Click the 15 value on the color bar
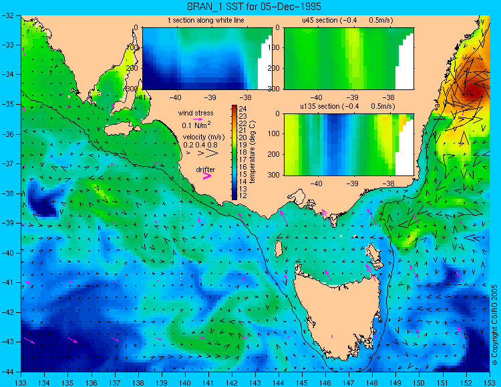The image size is (501, 387). (x=243, y=174)
